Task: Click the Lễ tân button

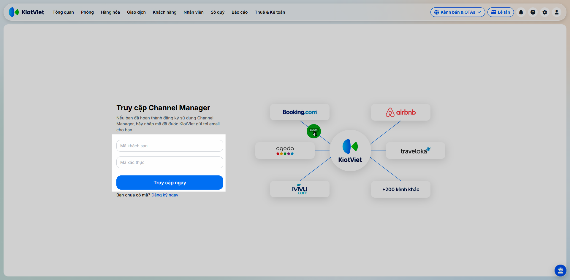Action: click(501, 12)
